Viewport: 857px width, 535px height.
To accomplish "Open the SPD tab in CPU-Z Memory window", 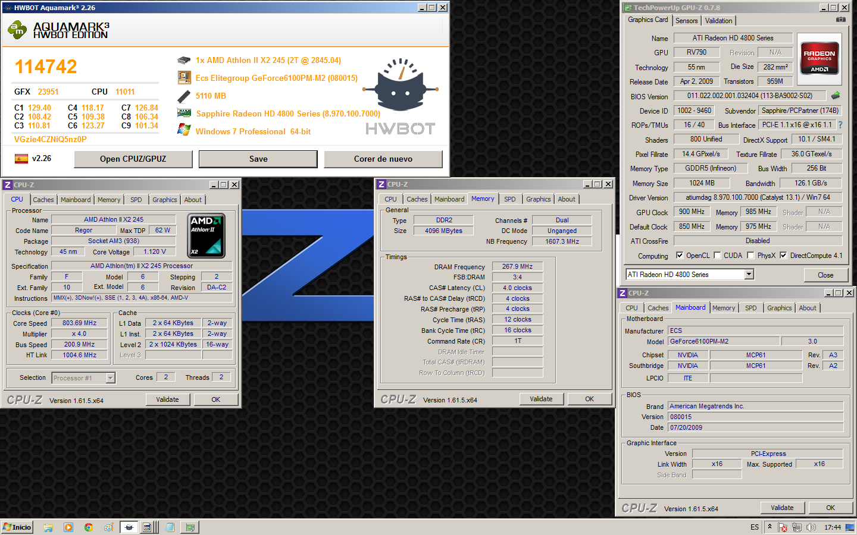I will (510, 199).
